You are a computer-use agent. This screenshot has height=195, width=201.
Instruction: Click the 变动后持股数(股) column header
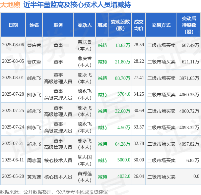coord(189,25)
